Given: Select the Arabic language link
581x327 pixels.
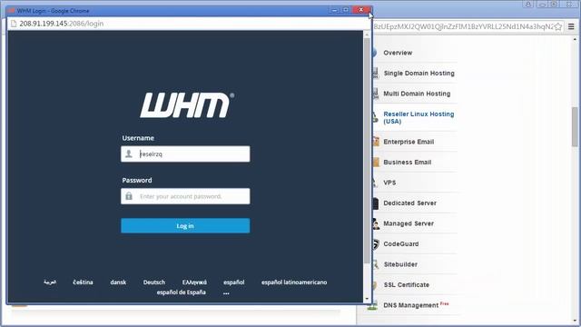Looking at the screenshot, I should 50,282.
